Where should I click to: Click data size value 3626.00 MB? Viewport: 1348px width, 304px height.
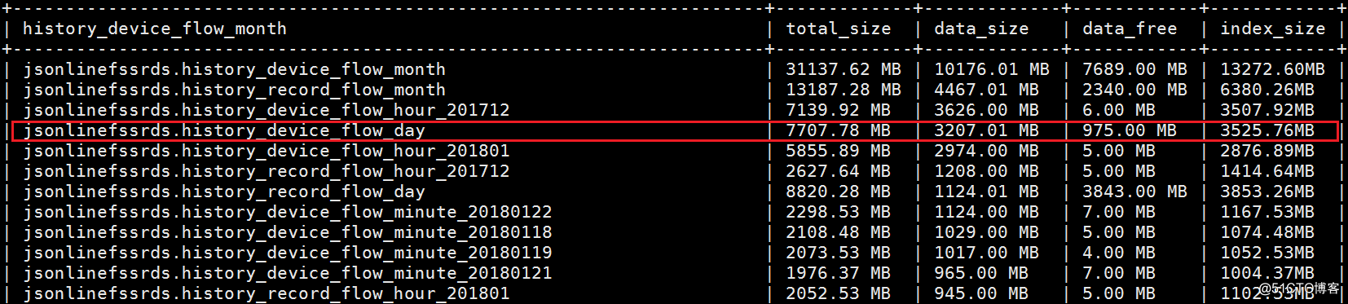tap(987, 110)
